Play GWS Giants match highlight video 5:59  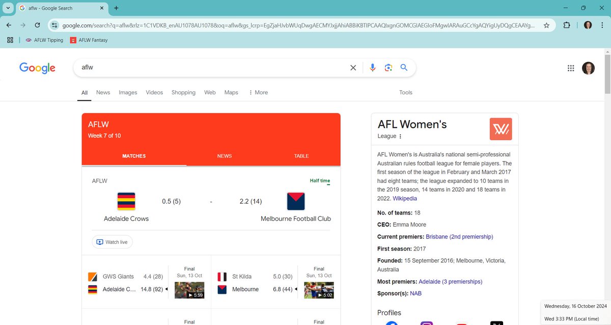pyautogui.click(x=189, y=290)
